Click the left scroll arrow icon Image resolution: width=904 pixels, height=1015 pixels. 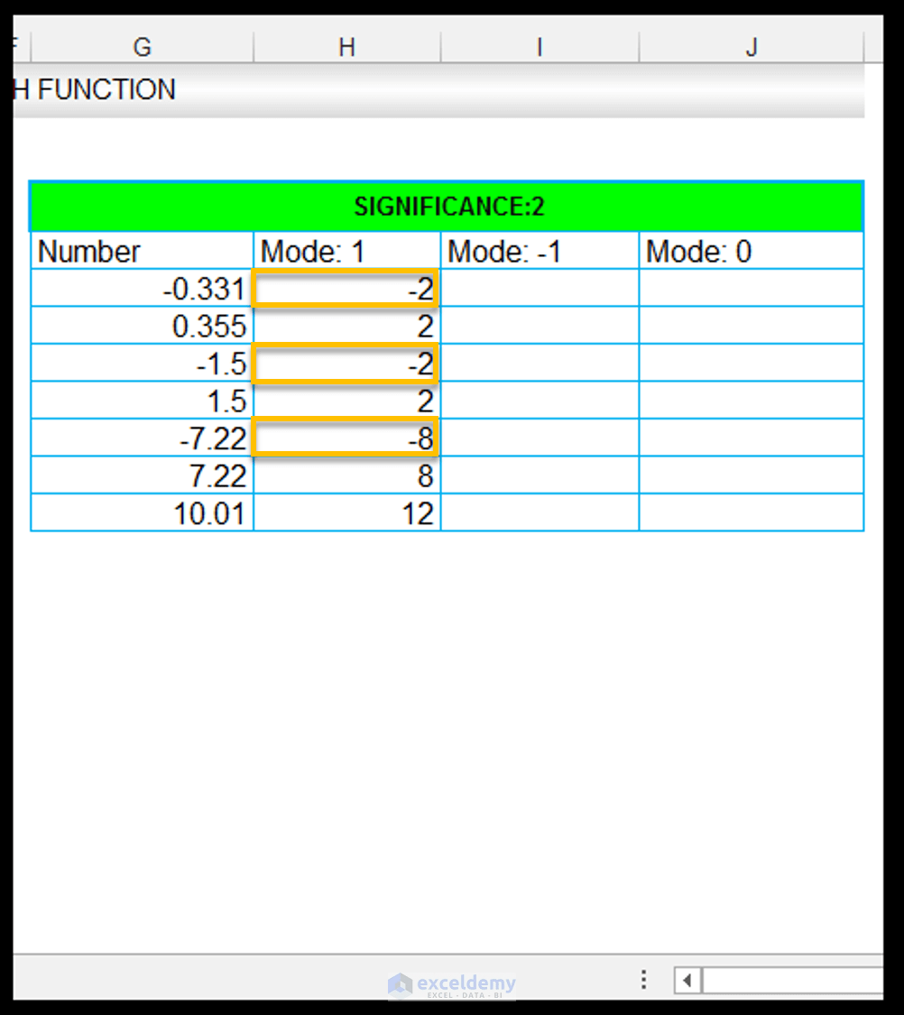[687, 980]
